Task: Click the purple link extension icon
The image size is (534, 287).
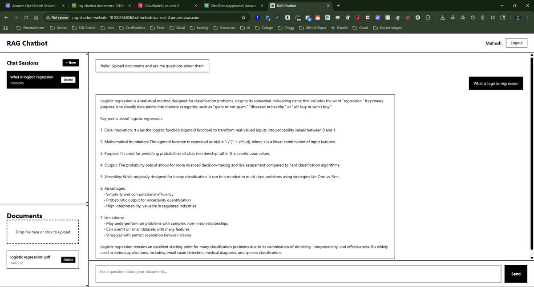Action: click(x=378, y=17)
